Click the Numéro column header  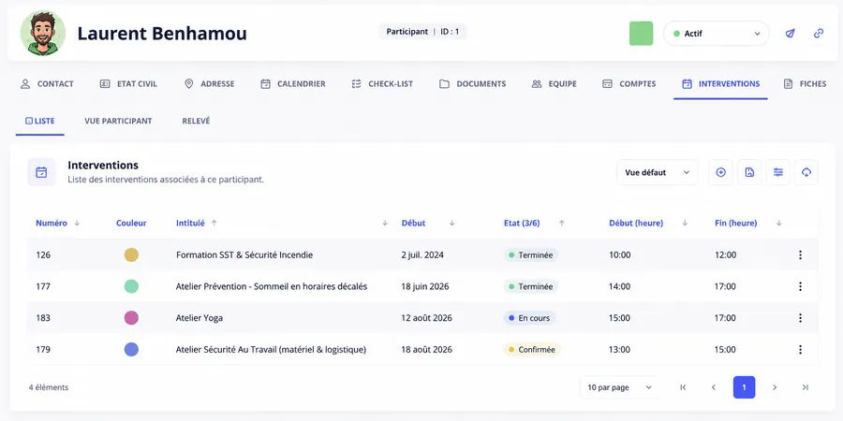click(x=52, y=223)
